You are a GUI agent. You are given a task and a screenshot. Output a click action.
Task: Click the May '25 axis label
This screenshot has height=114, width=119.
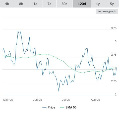pyautogui.click(x=8, y=100)
